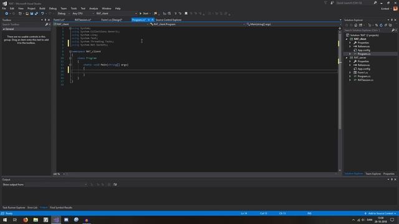Click the Search Solution Explorer input field
399x224 pixels.
pyautogui.click(x=367, y=30)
